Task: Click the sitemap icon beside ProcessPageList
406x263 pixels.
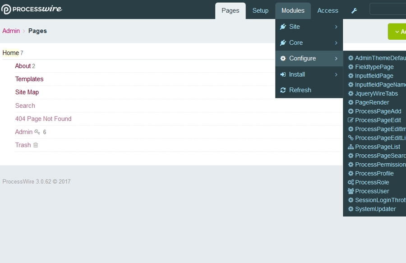Action: (x=351, y=147)
